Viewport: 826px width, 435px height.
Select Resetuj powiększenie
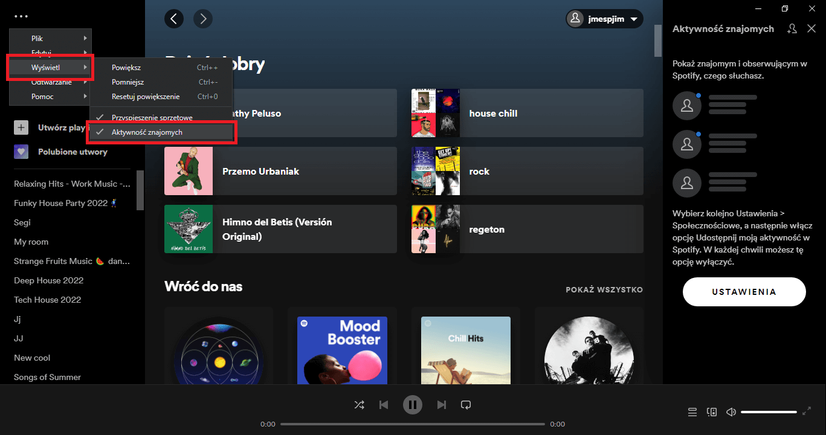[x=162, y=97]
